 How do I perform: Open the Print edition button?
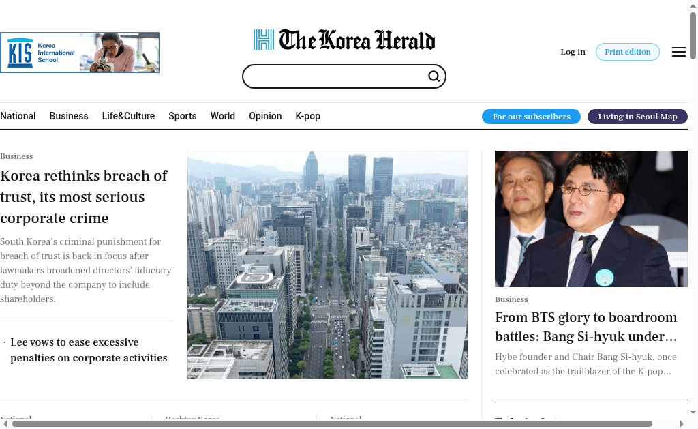628,52
